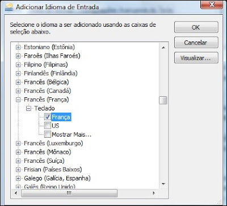
Task: Check the US keyboard checkbox
Action: pyautogui.click(x=48, y=126)
